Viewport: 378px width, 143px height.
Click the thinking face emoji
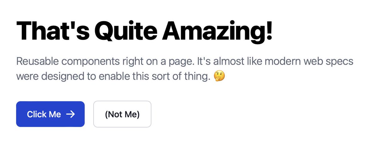[219, 76]
